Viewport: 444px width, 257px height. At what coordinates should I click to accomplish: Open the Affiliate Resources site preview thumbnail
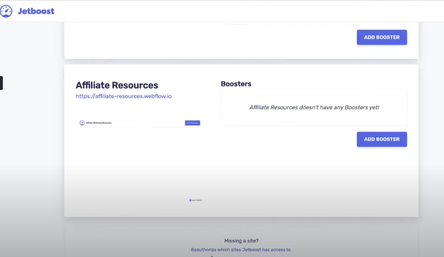(139, 162)
